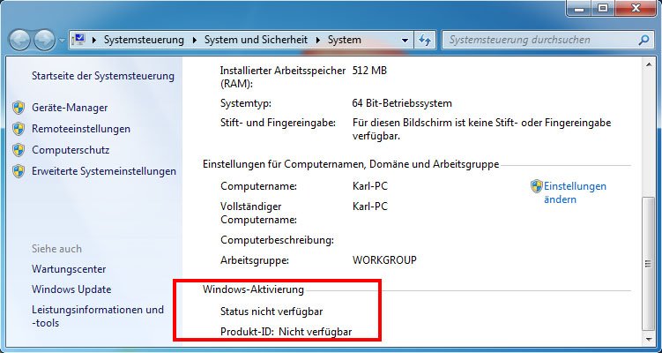Open Windows Update link
This screenshot has height=353, width=662.
71,289
